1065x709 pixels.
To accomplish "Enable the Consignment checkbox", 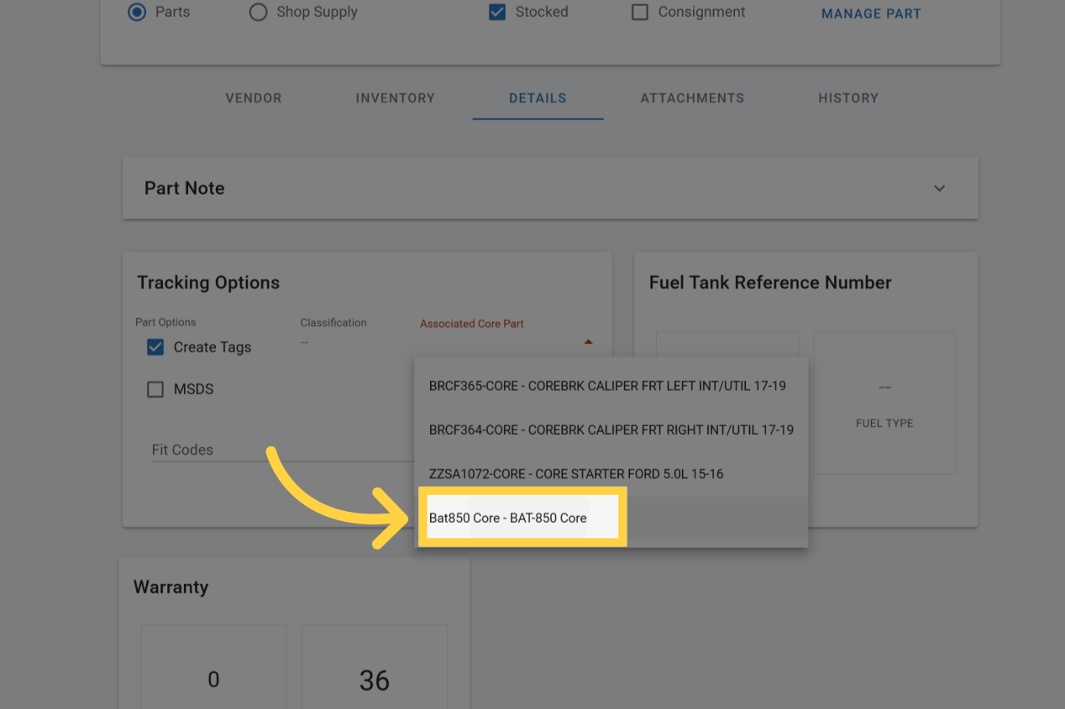I will point(640,13).
